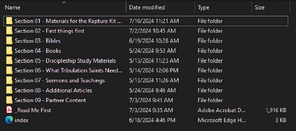Viewport: 296px width, 131px height.
Task: Click the 1,916 KB size value
Action: coord(276,110)
